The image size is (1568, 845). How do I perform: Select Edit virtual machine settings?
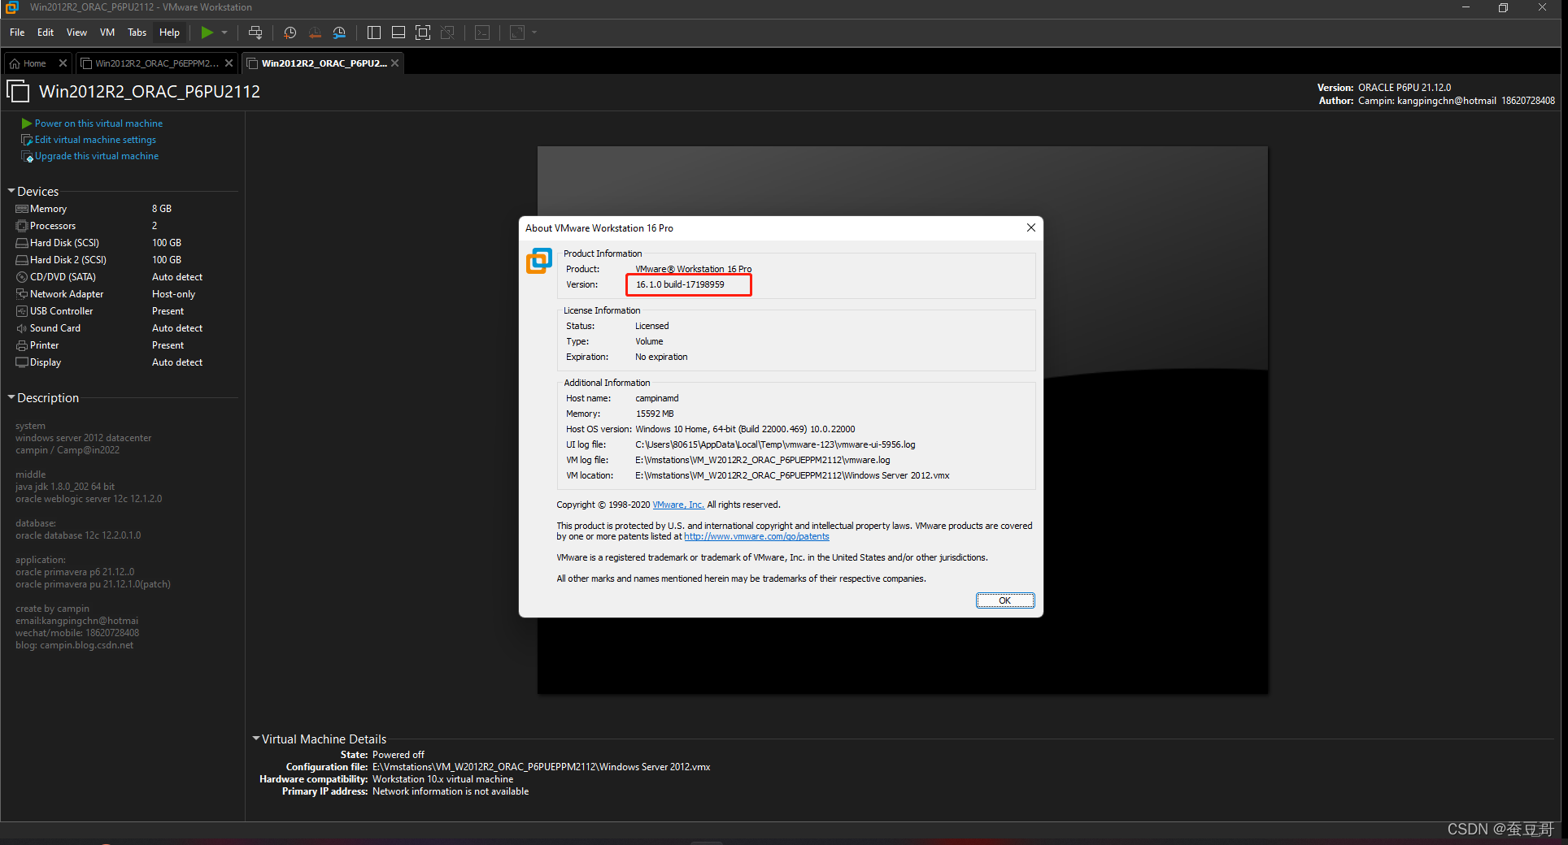(94, 139)
